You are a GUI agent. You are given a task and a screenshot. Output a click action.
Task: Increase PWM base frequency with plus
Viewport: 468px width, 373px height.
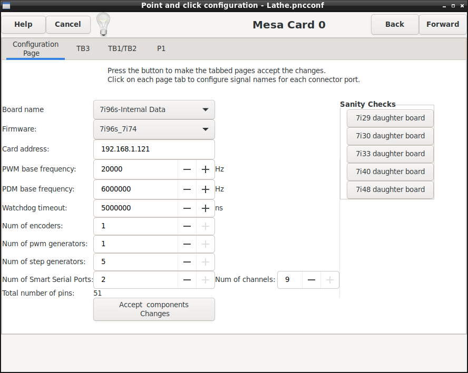point(206,169)
